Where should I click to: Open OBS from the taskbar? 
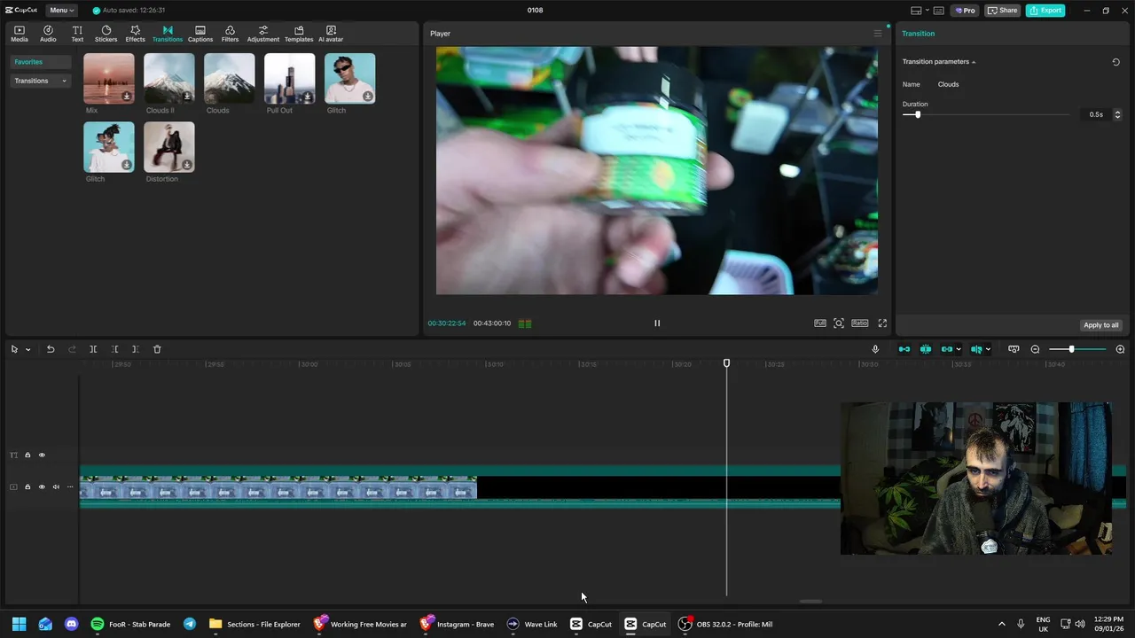coord(725,624)
